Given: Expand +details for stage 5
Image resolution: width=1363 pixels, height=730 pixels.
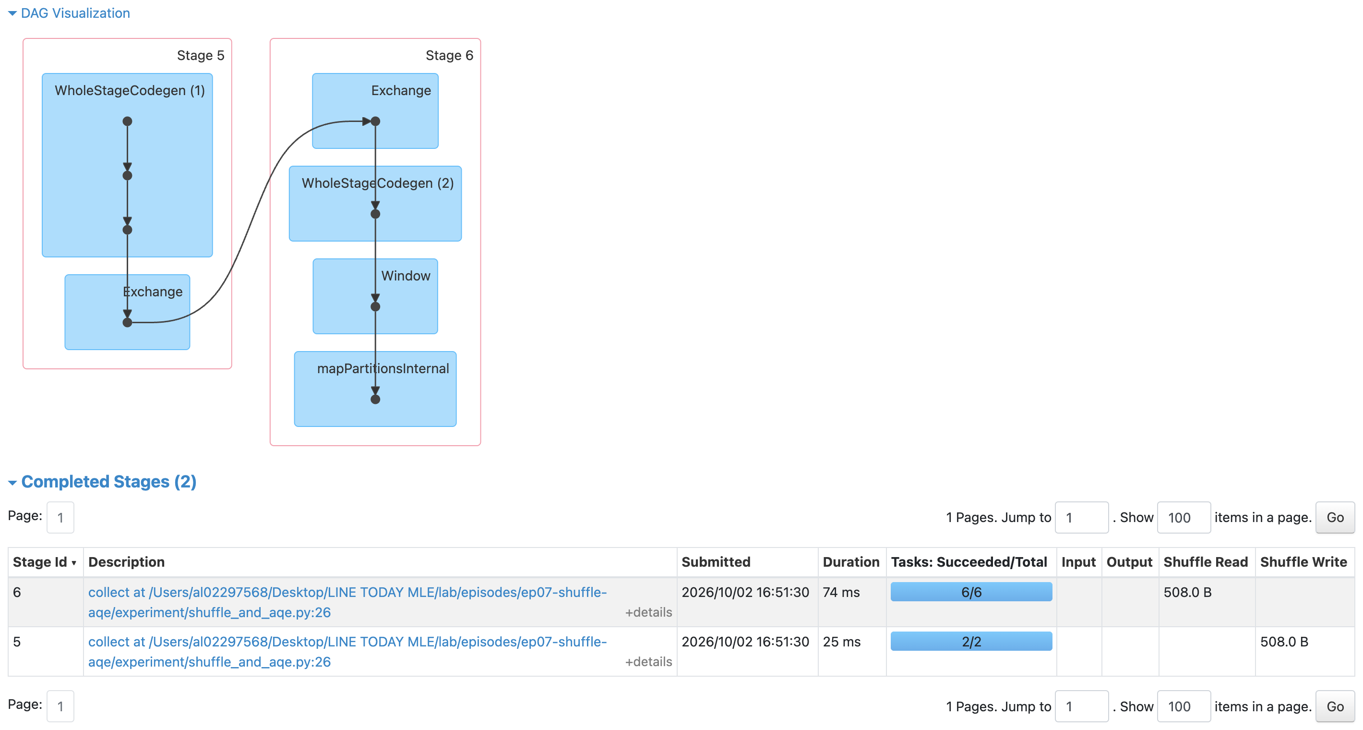Looking at the screenshot, I should [x=648, y=662].
